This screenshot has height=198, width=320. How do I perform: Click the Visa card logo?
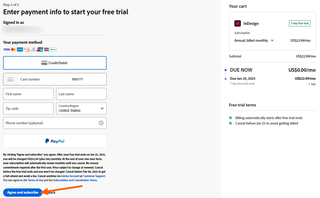[x=6, y=49]
